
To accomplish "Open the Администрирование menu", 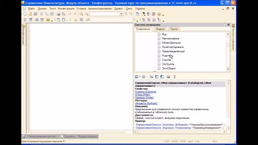I will click(100, 8).
